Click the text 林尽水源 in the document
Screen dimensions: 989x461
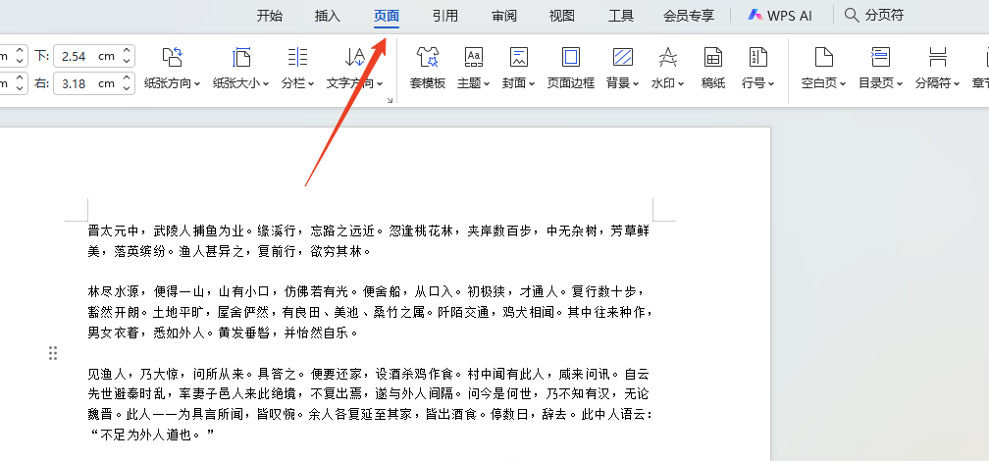click(114, 292)
